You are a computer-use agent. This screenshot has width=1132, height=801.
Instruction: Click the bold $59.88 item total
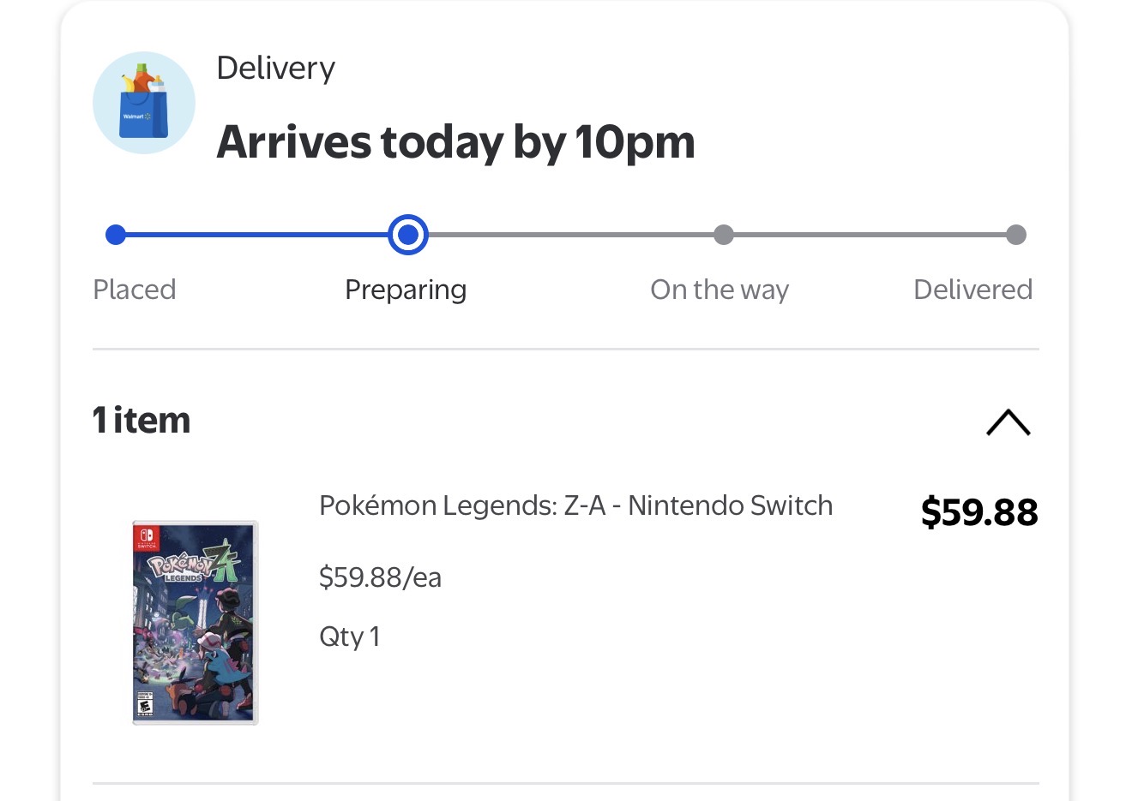979,512
